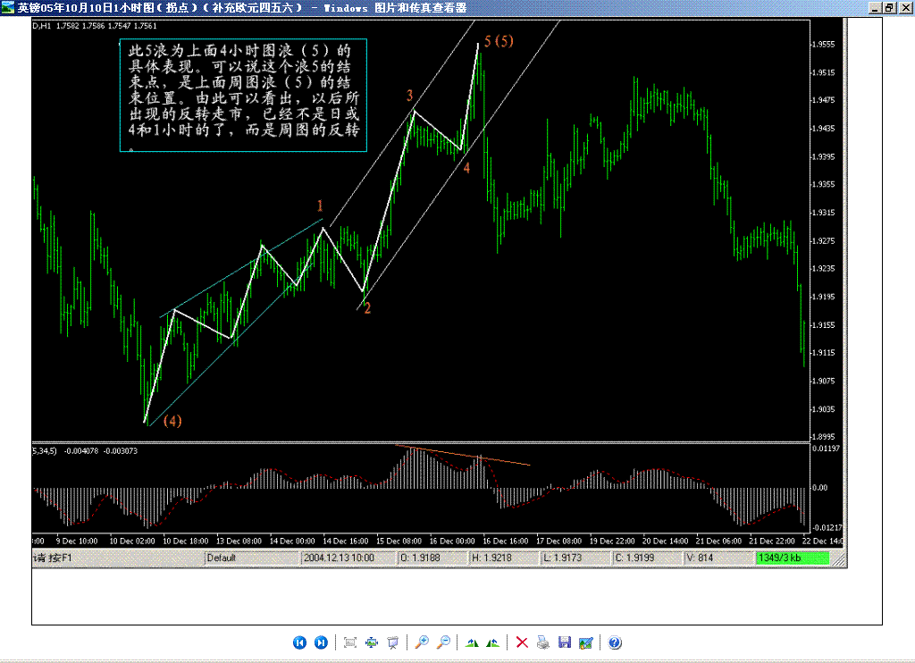Click the '1.9555' price axis label
Screen dimensions: 915x663
click(823, 45)
